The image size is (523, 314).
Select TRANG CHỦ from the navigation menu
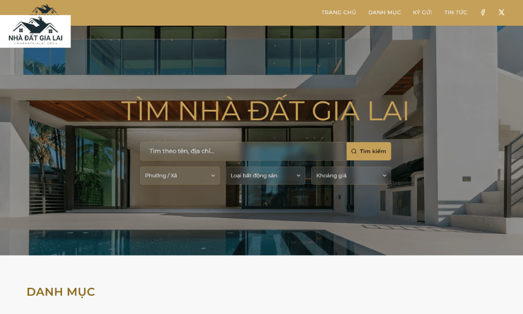coord(338,12)
